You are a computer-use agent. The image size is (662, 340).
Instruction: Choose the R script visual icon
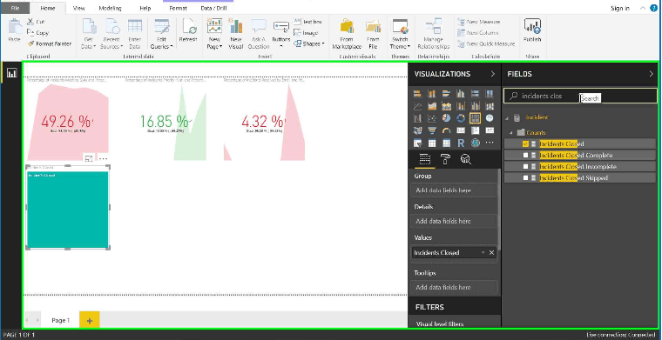coord(461,143)
